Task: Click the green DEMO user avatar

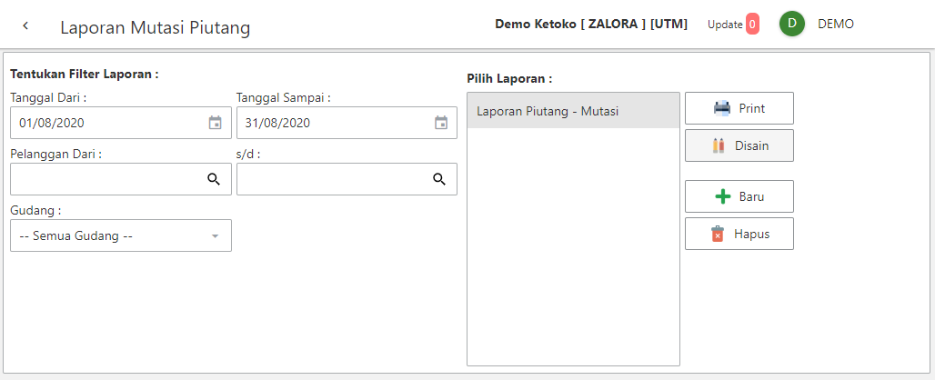Action: click(x=792, y=25)
